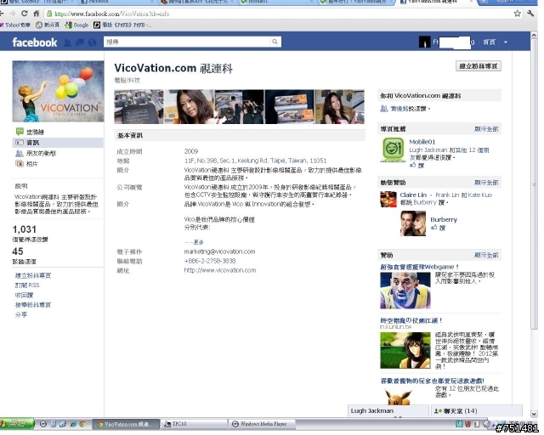The image size is (544, 435).
Task: Click the create a page link in sidebar
Action: pyautogui.click(x=33, y=275)
